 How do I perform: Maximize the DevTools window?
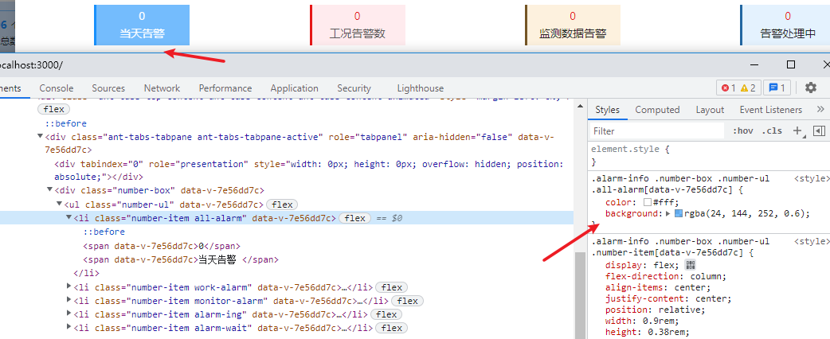pos(791,64)
